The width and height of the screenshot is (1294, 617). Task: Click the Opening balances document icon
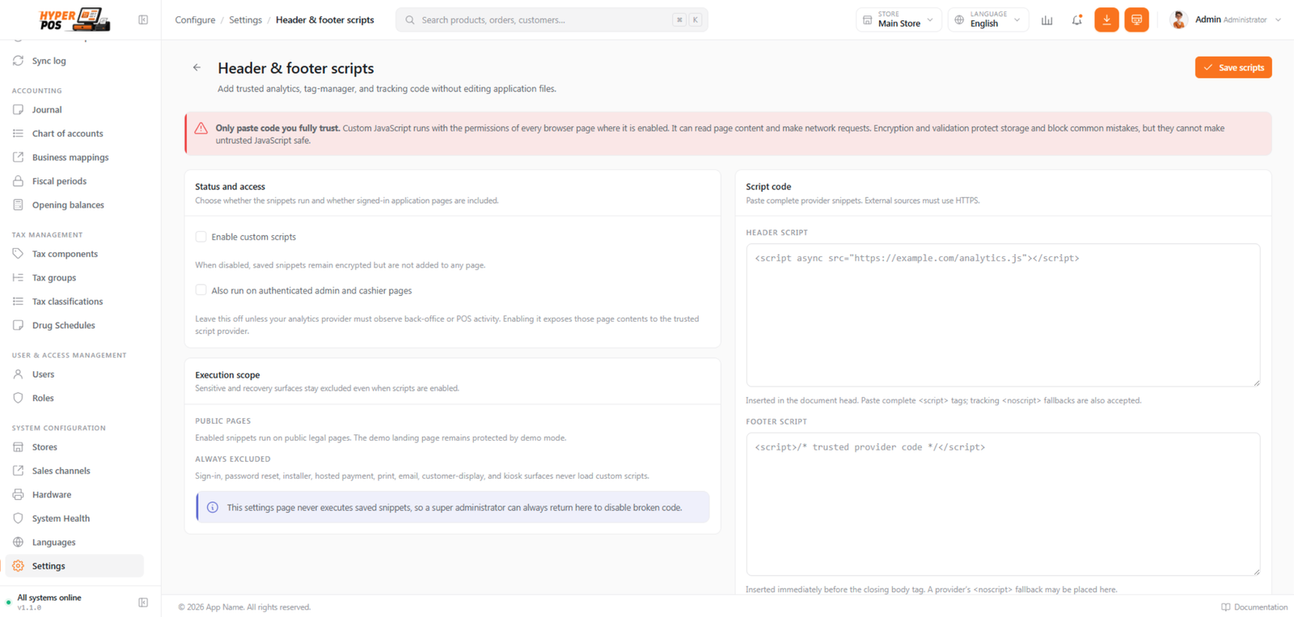(x=18, y=205)
